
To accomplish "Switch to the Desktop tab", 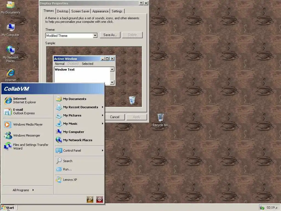I will click(x=63, y=11).
